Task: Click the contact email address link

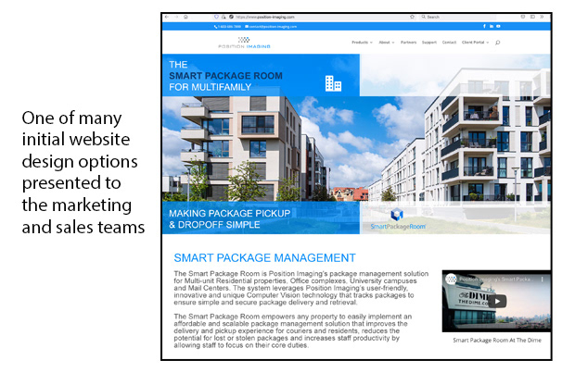Action: tap(271, 26)
